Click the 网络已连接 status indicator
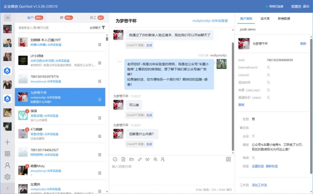Screen dimensions: 313x194 [275, 6]
